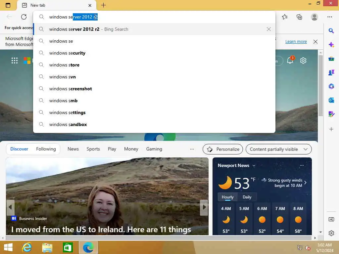Open the sidebar Search icon
Viewport: 339px width, 254px height.
click(x=331, y=31)
